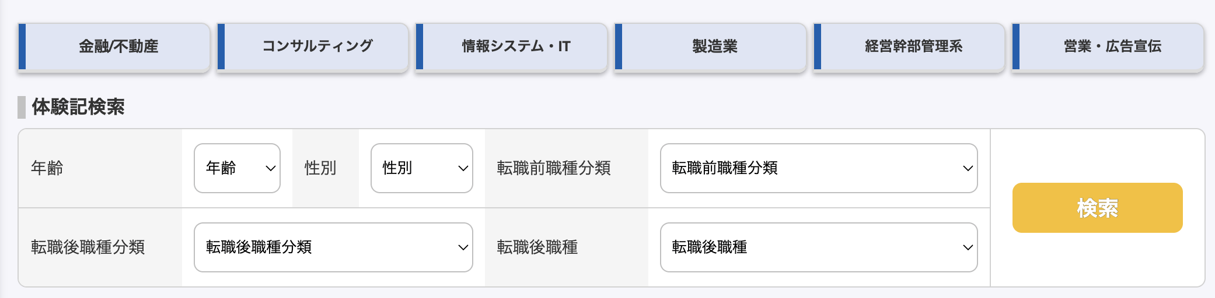Expand the 転職前職種分類 dropdown
This screenshot has height=298, width=1215.
point(819,168)
